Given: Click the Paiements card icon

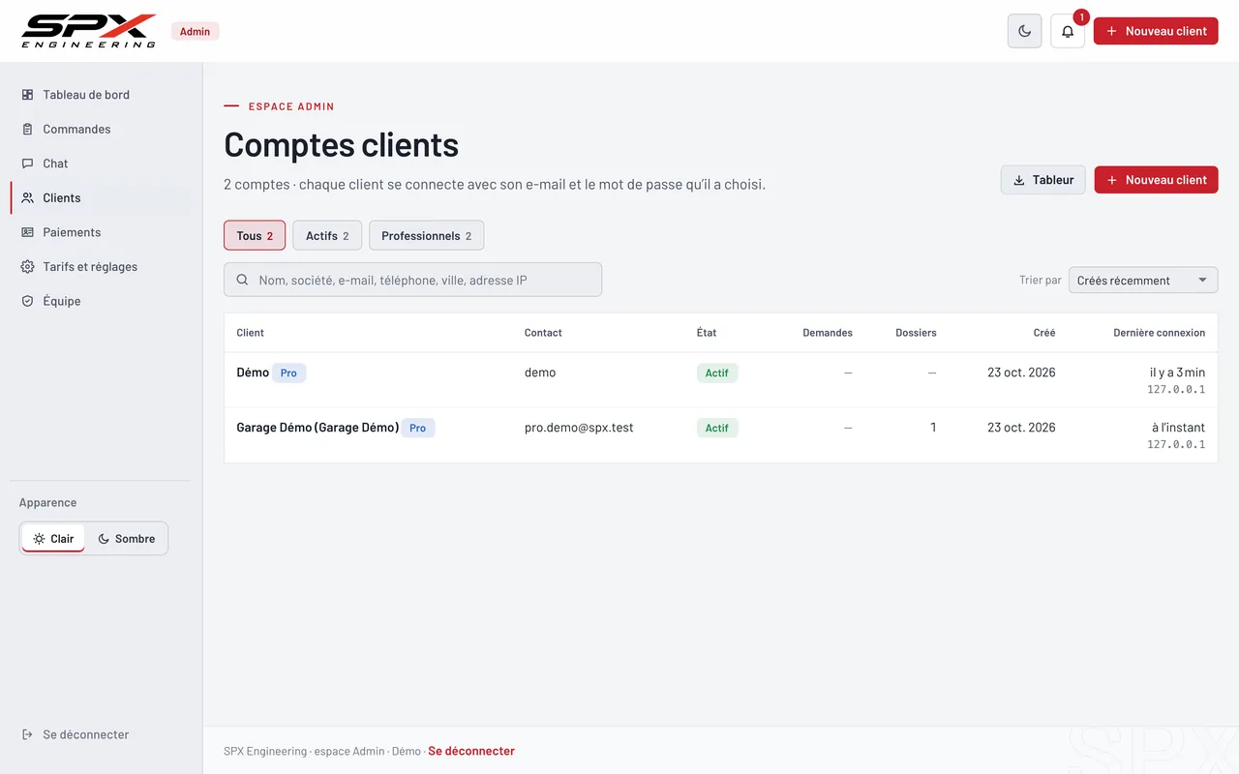Looking at the screenshot, I should tap(27, 232).
